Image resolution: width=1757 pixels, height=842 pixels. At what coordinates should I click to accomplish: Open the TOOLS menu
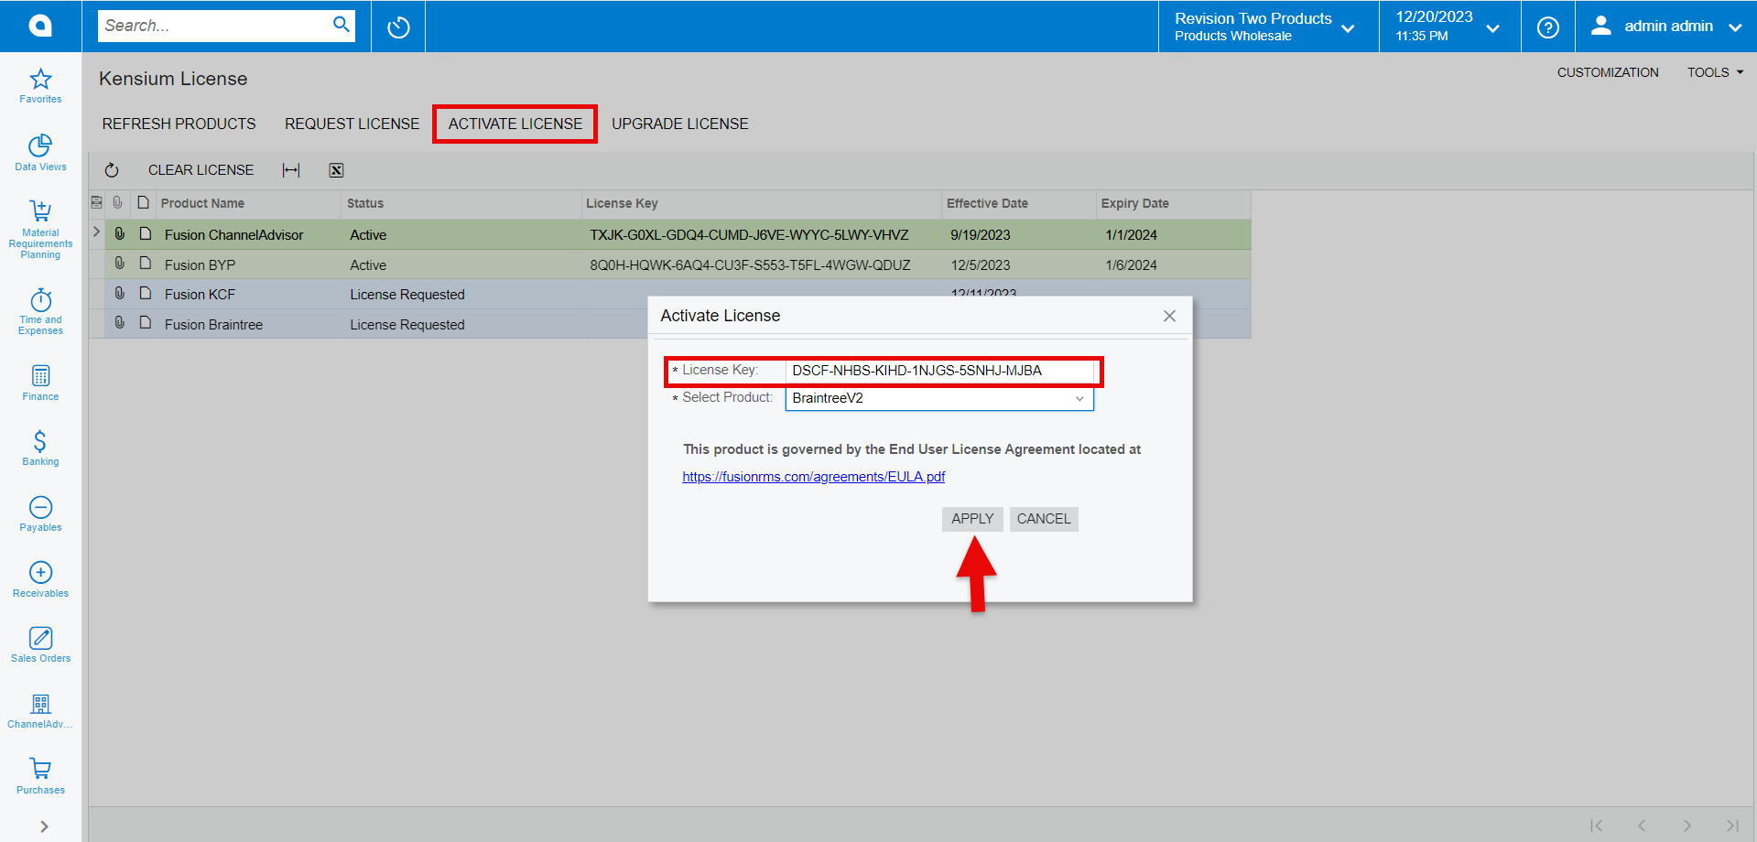coord(1713,72)
